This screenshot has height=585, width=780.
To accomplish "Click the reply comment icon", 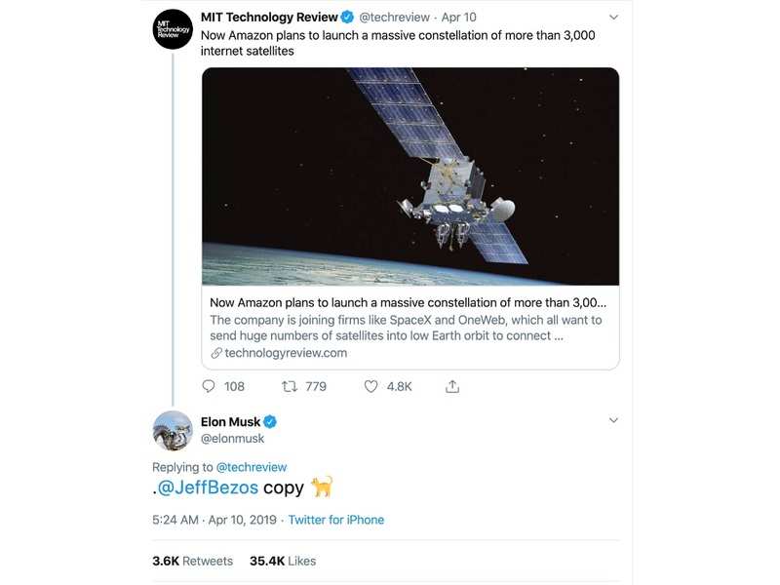I will [x=211, y=386].
